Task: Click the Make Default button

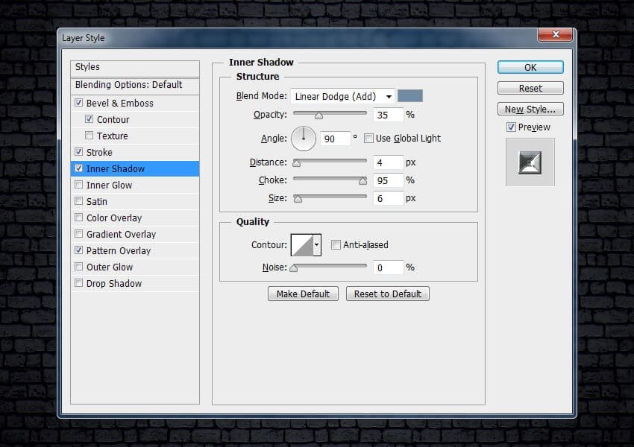Action: pos(303,294)
